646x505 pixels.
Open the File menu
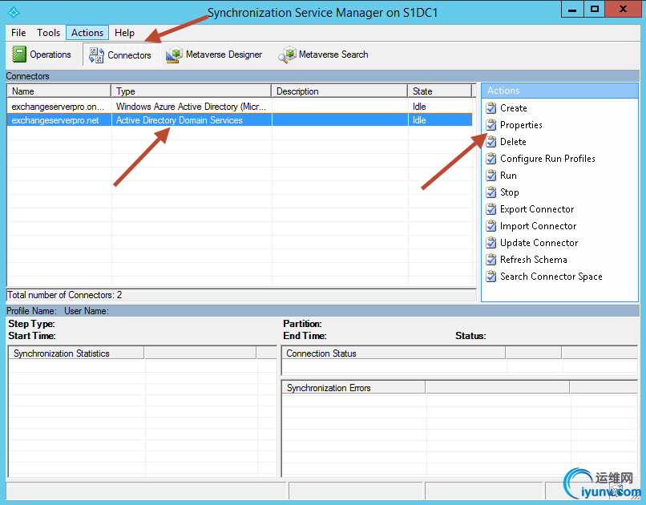[x=18, y=33]
